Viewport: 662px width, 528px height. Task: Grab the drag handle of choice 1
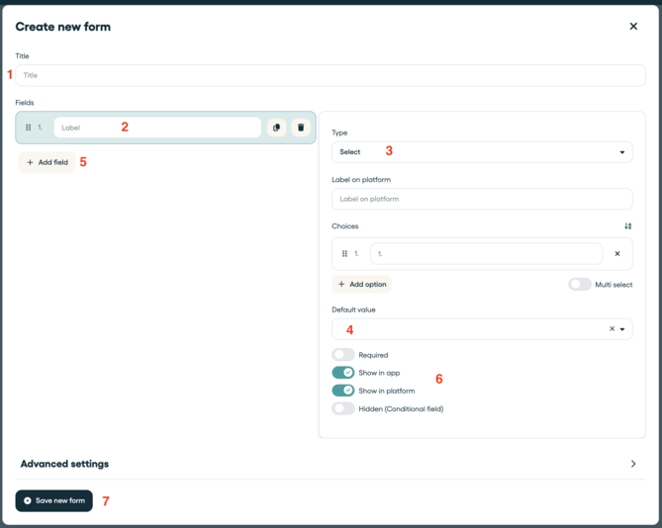point(344,253)
